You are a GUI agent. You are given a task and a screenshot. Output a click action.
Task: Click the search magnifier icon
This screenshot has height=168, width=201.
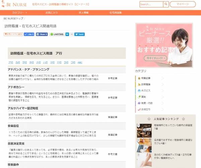(165, 4)
